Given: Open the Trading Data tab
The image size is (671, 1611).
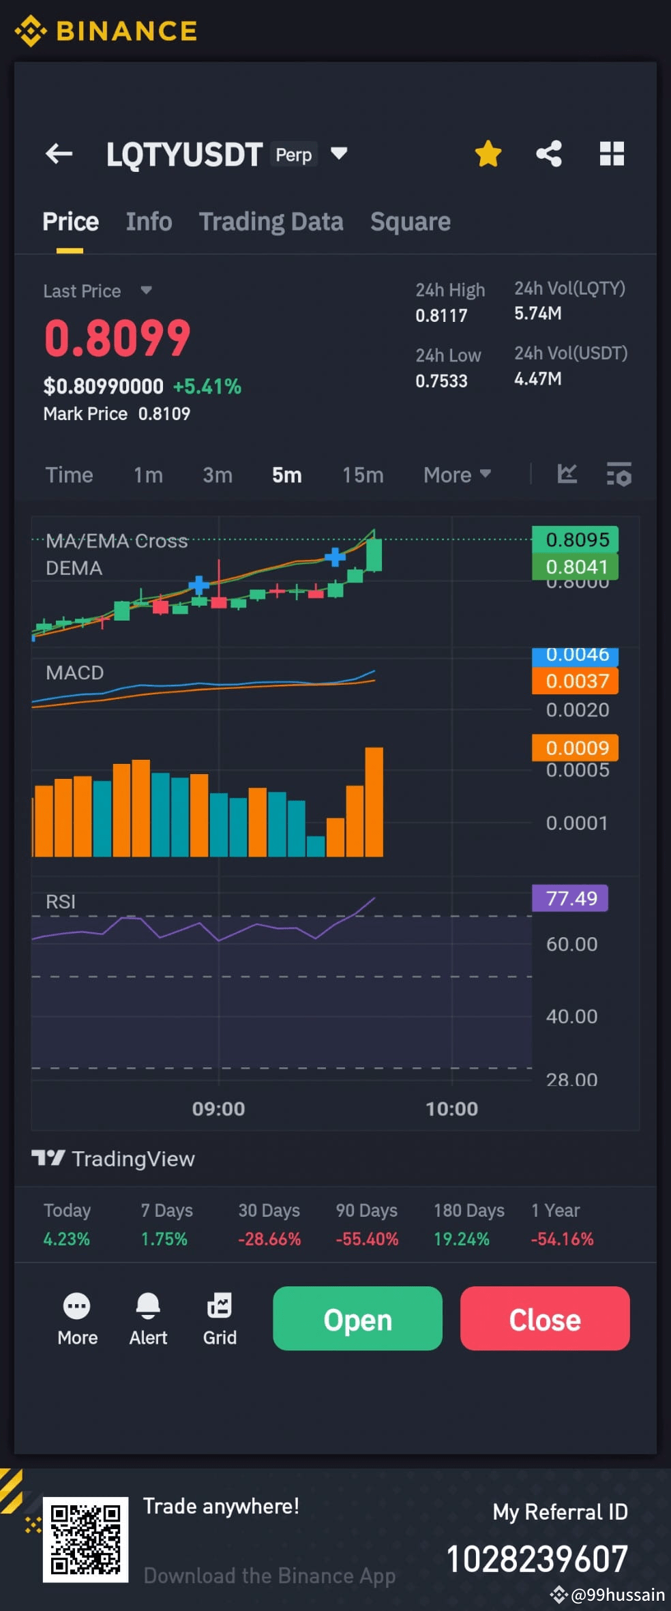Looking at the screenshot, I should coord(271,222).
